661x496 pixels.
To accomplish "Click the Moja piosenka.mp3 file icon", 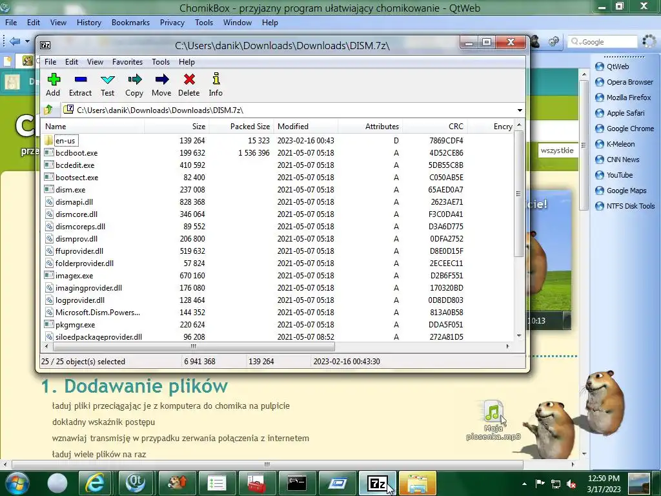I will 493,420.
